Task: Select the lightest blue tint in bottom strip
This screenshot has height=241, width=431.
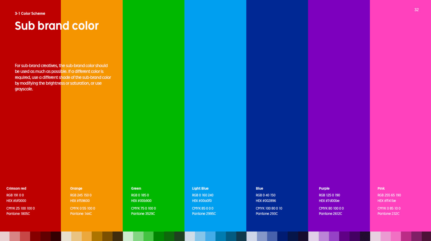Action: pyautogui.click(x=252, y=236)
